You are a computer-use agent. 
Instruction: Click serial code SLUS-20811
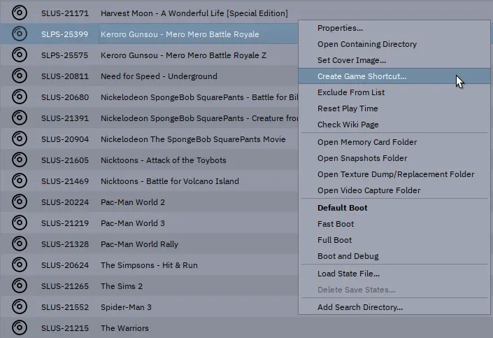(x=65, y=76)
